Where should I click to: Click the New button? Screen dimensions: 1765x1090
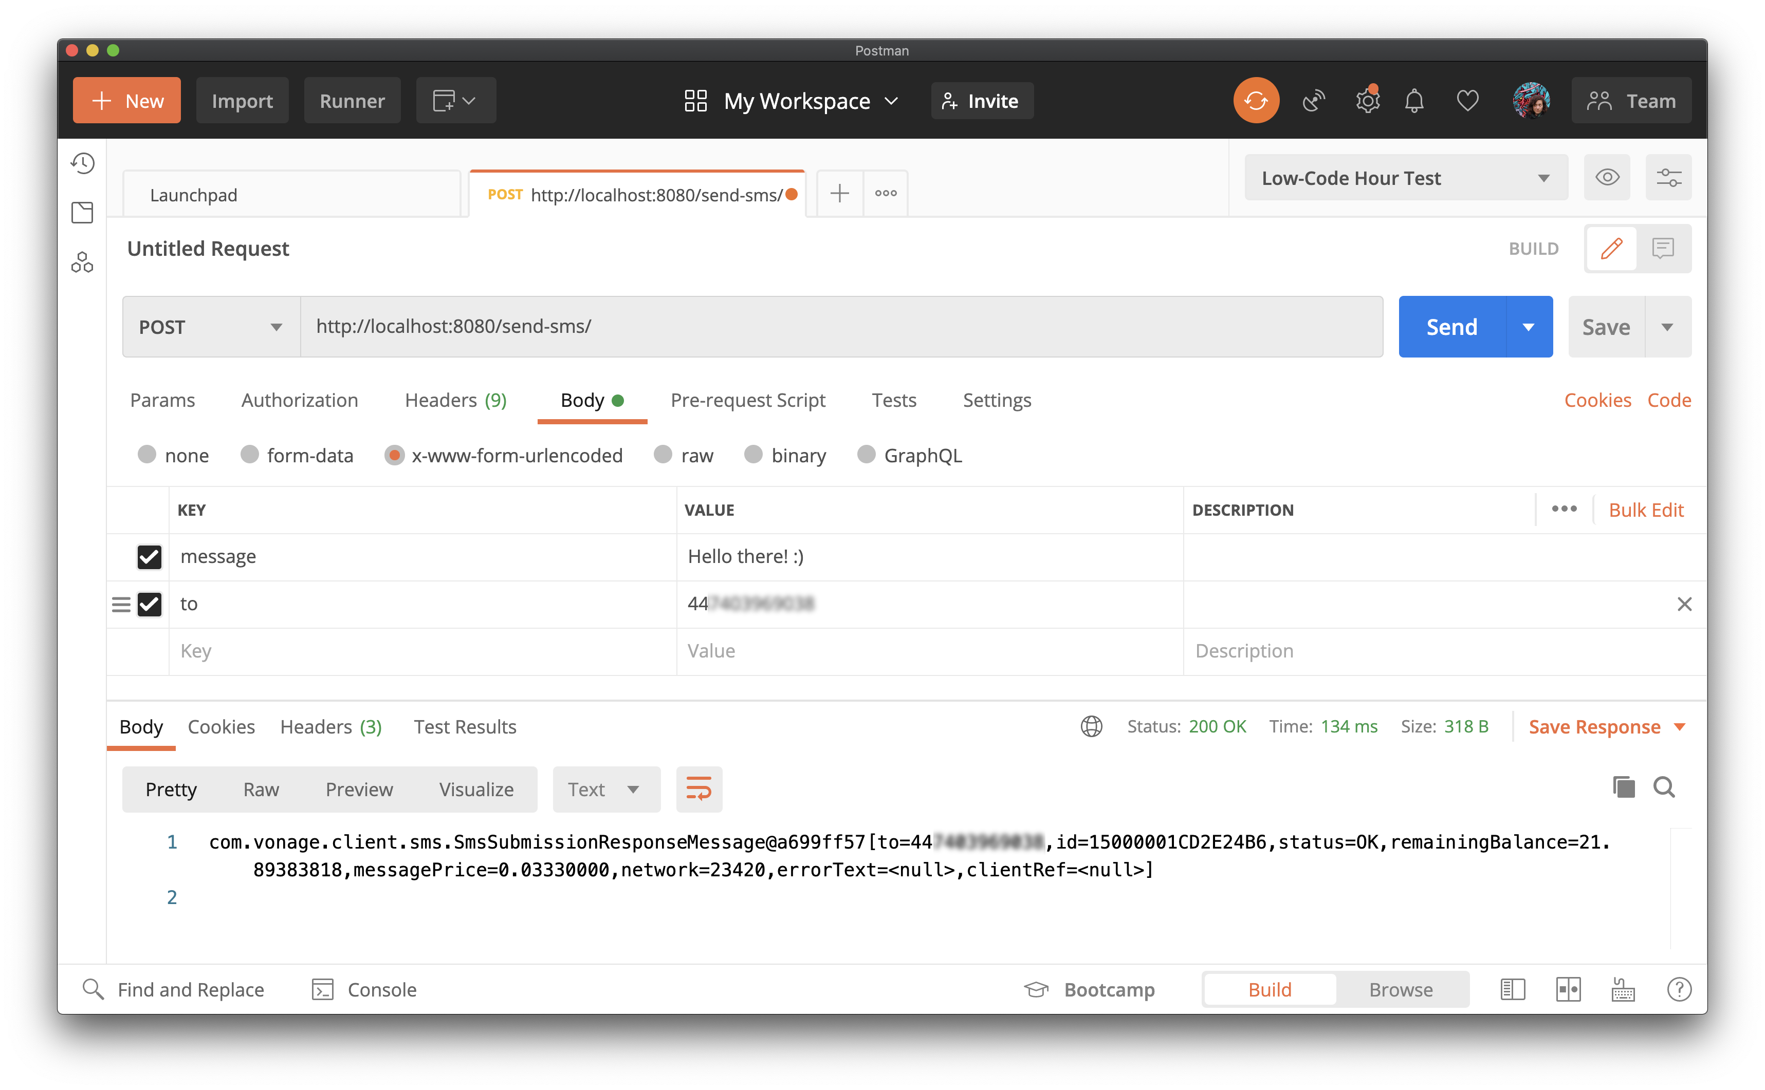[127, 100]
